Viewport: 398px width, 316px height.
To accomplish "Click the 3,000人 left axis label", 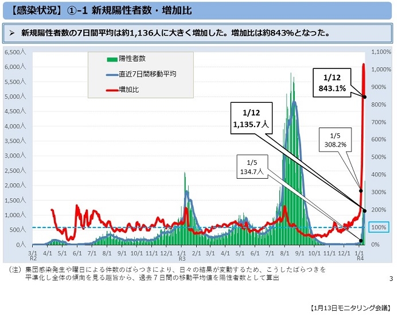I will (15, 156).
